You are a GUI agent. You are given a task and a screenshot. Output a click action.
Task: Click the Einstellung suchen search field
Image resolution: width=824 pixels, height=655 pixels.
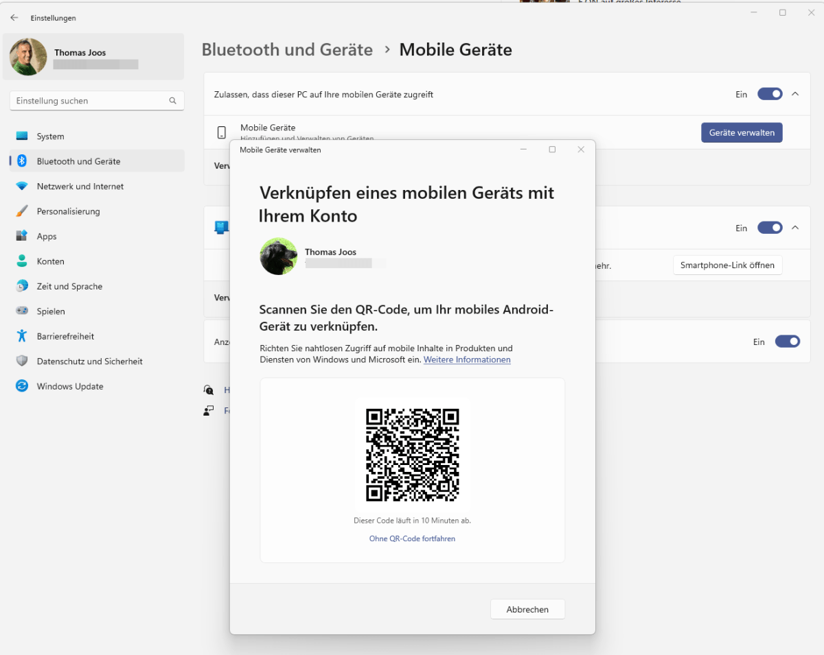(97, 101)
